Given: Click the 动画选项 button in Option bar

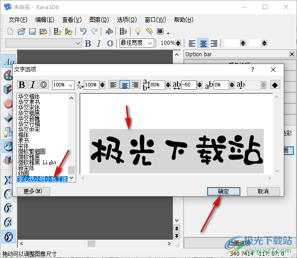Looking at the screenshot, I should (239, 243).
